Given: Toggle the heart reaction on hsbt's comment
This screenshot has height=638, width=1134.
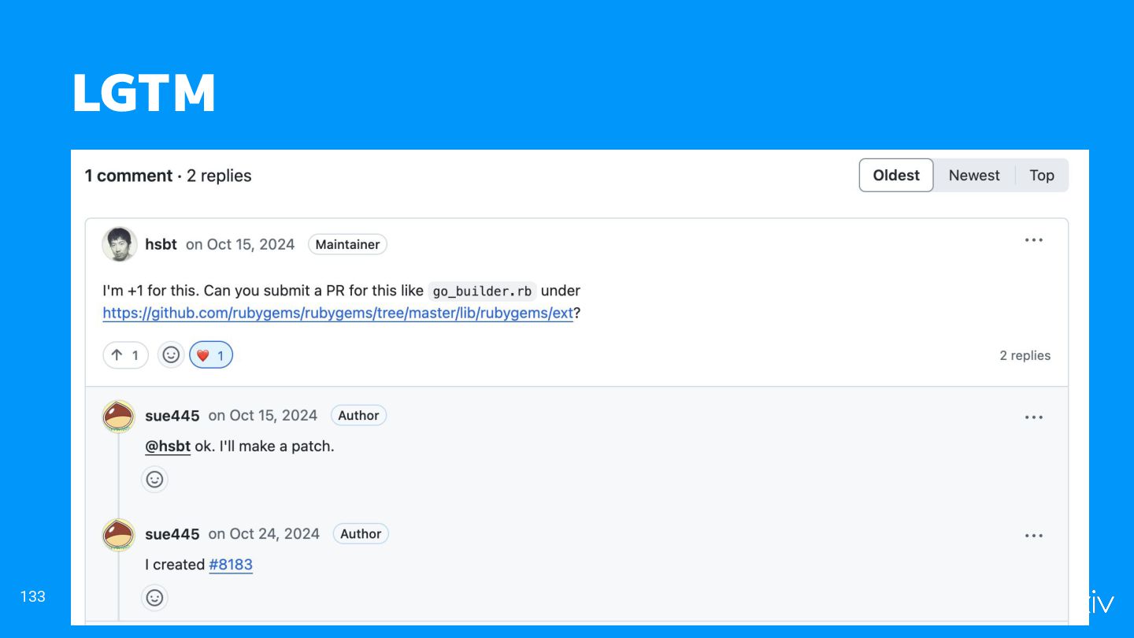Looking at the screenshot, I should [211, 355].
